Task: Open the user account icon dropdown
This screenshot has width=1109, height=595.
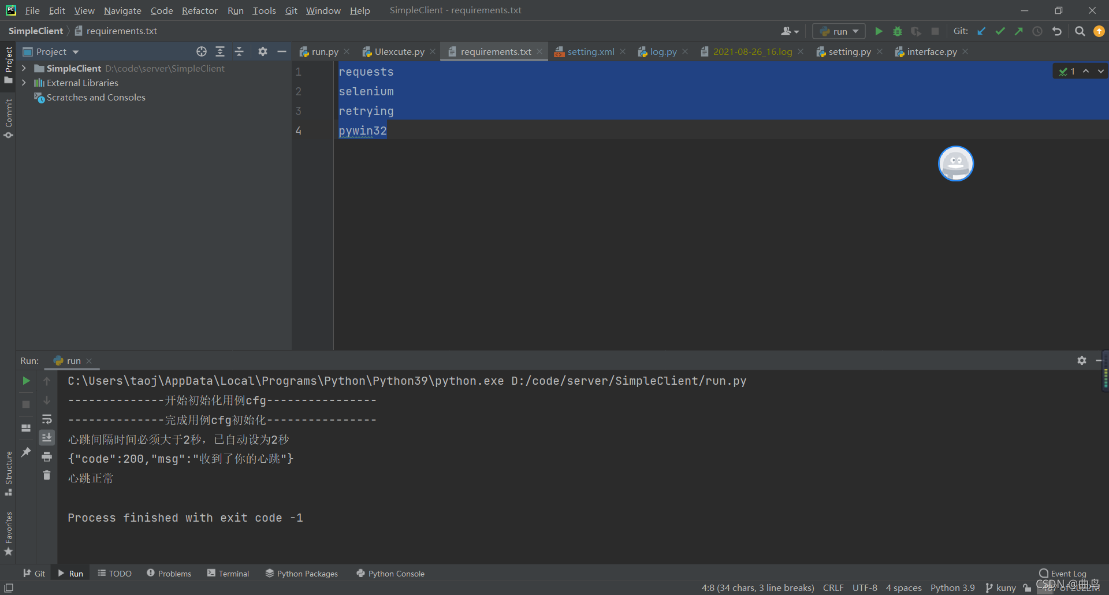Action: pyautogui.click(x=790, y=31)
